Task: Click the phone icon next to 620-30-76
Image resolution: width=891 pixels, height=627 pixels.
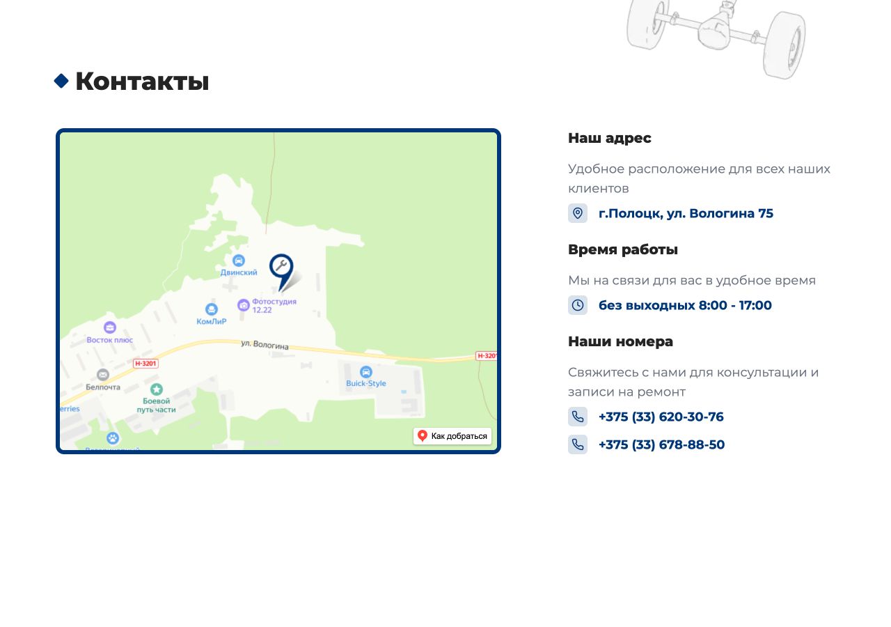Action: [x=578, y=417]
